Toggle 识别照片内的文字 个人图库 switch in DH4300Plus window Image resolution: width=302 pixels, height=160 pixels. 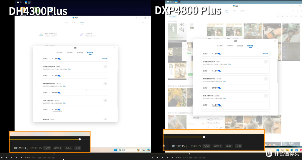tap(60, 76)
